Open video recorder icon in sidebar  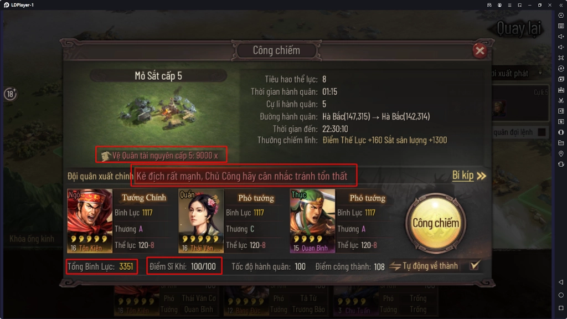[561, 111]
